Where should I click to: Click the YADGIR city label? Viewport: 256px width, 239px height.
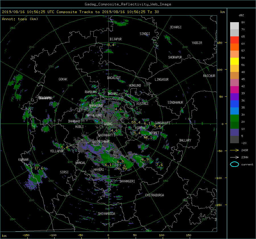point(197,43)
